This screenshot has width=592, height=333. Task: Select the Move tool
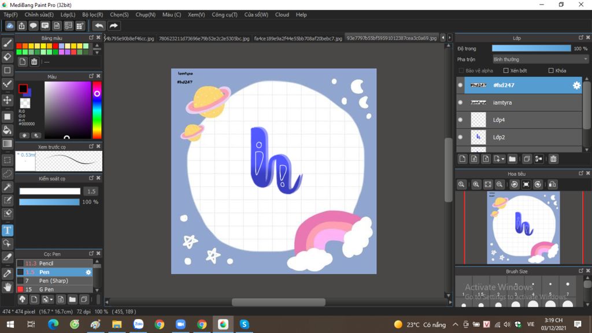click(x=7, y=100)
